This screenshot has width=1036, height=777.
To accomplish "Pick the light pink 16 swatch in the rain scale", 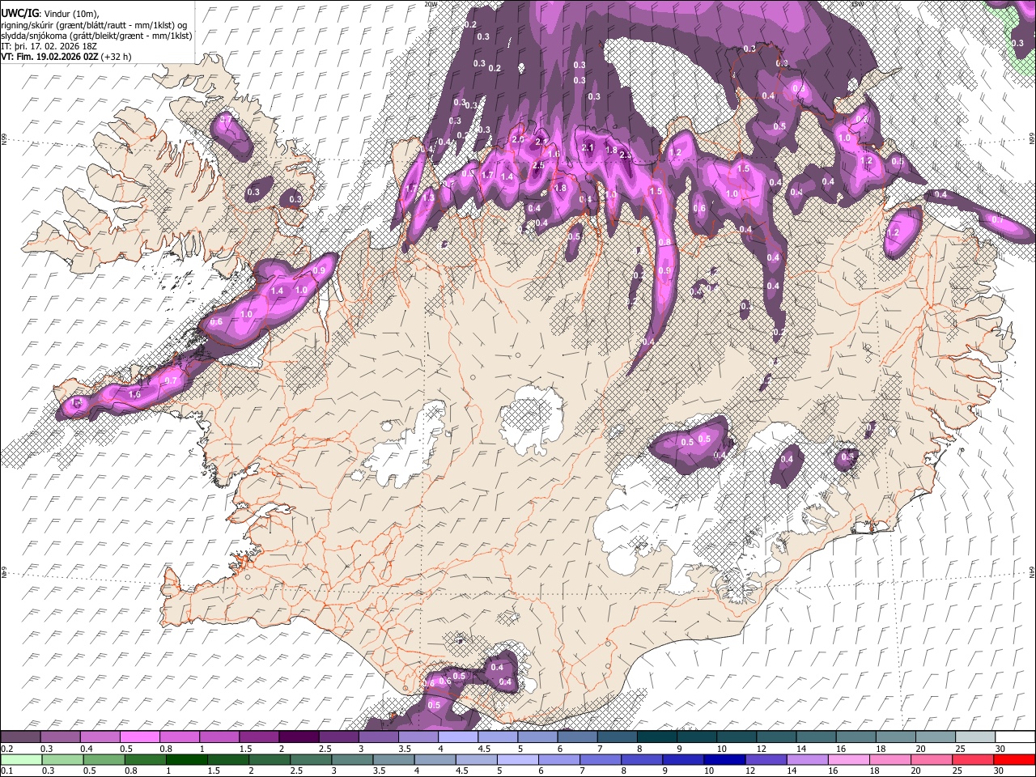I will point(849,759).
